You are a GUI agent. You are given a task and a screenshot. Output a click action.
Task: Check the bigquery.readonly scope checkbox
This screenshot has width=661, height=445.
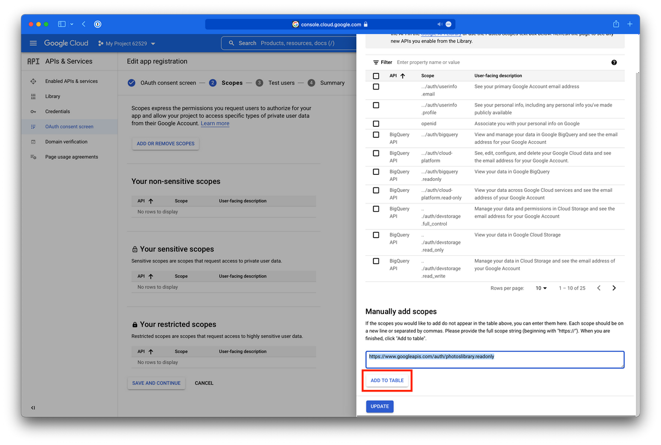(x=376, y=171)
